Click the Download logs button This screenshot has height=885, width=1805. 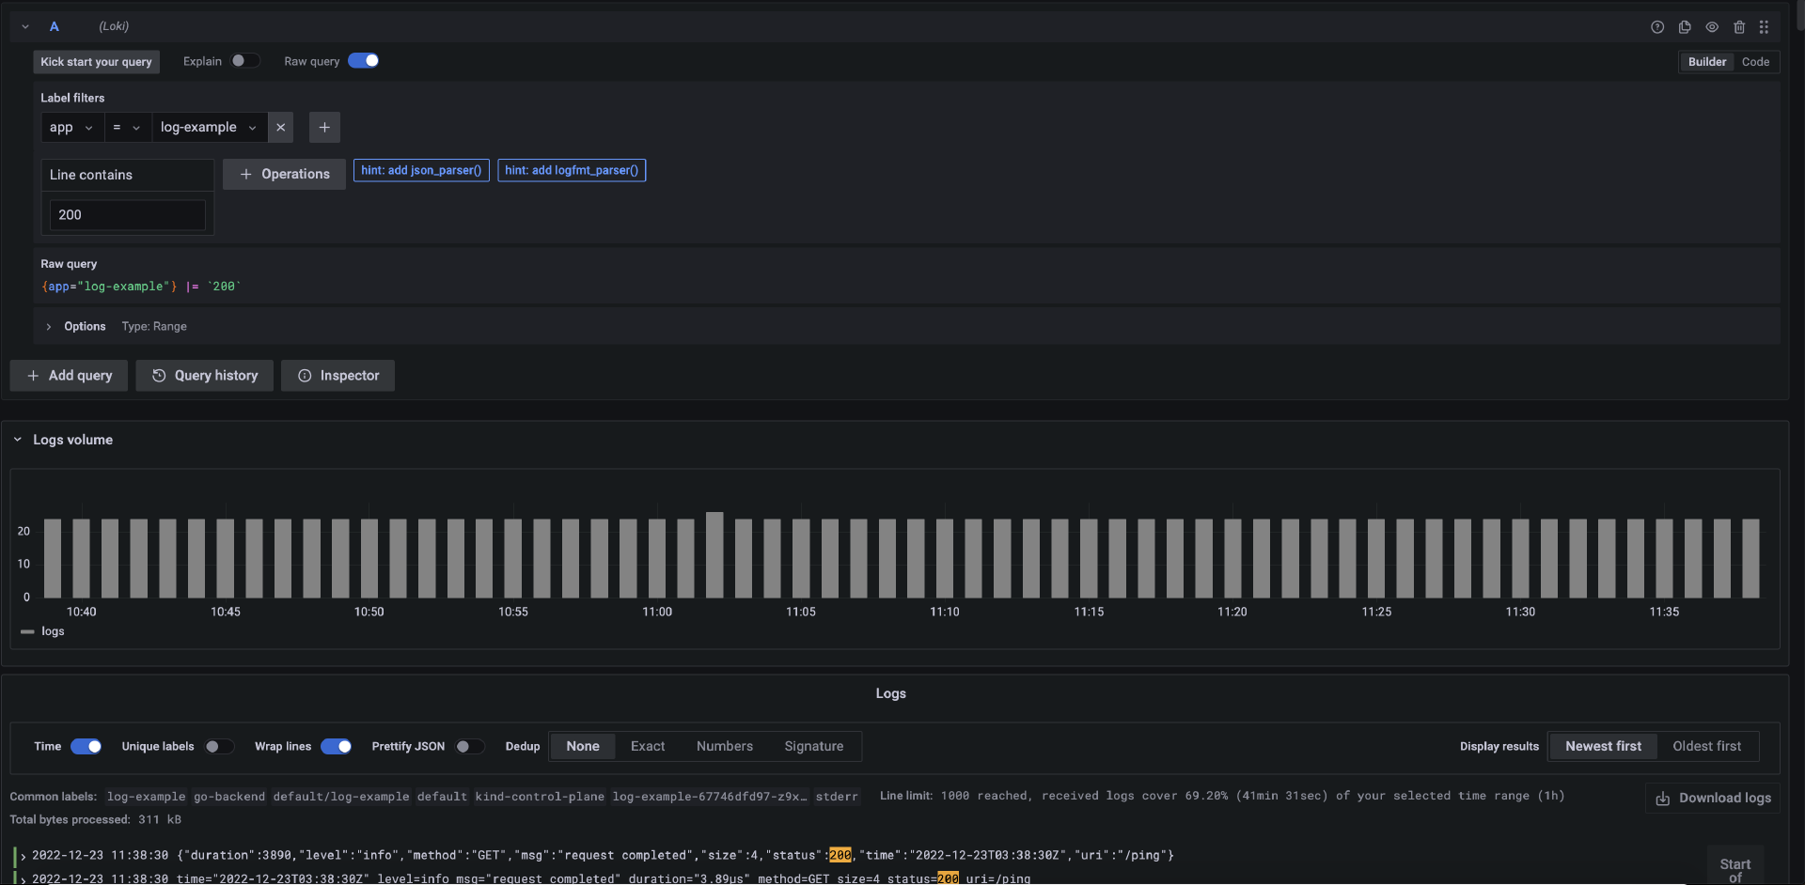[1713, 798]
